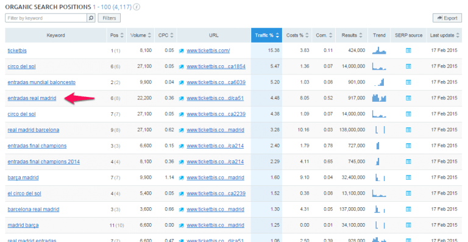Open SERP source icon for madrid barça
The height and width of the screenshot is (242, 468).
(x=408, y=225)
